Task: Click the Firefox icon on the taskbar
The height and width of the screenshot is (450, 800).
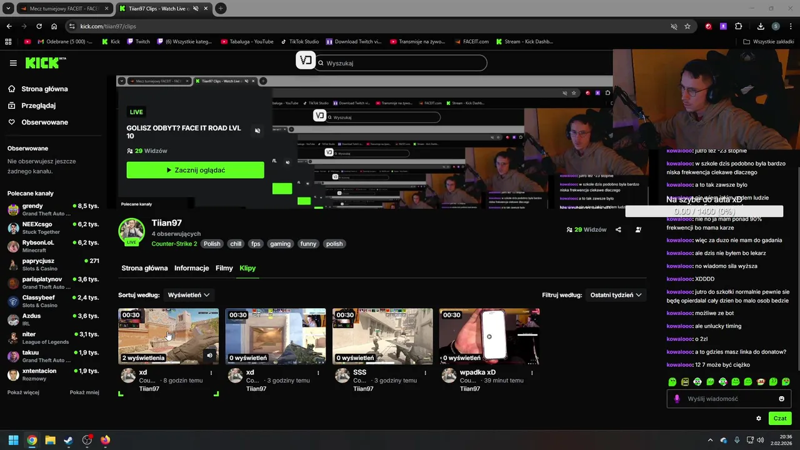Action: tap(105, 440)
